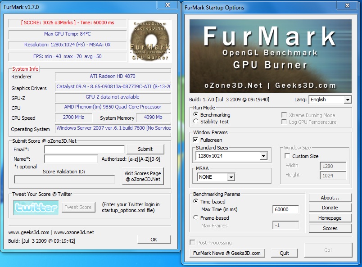This screenshot has width=362, height=267.
Task: Focus the Email input field
Action: point(85,149)
